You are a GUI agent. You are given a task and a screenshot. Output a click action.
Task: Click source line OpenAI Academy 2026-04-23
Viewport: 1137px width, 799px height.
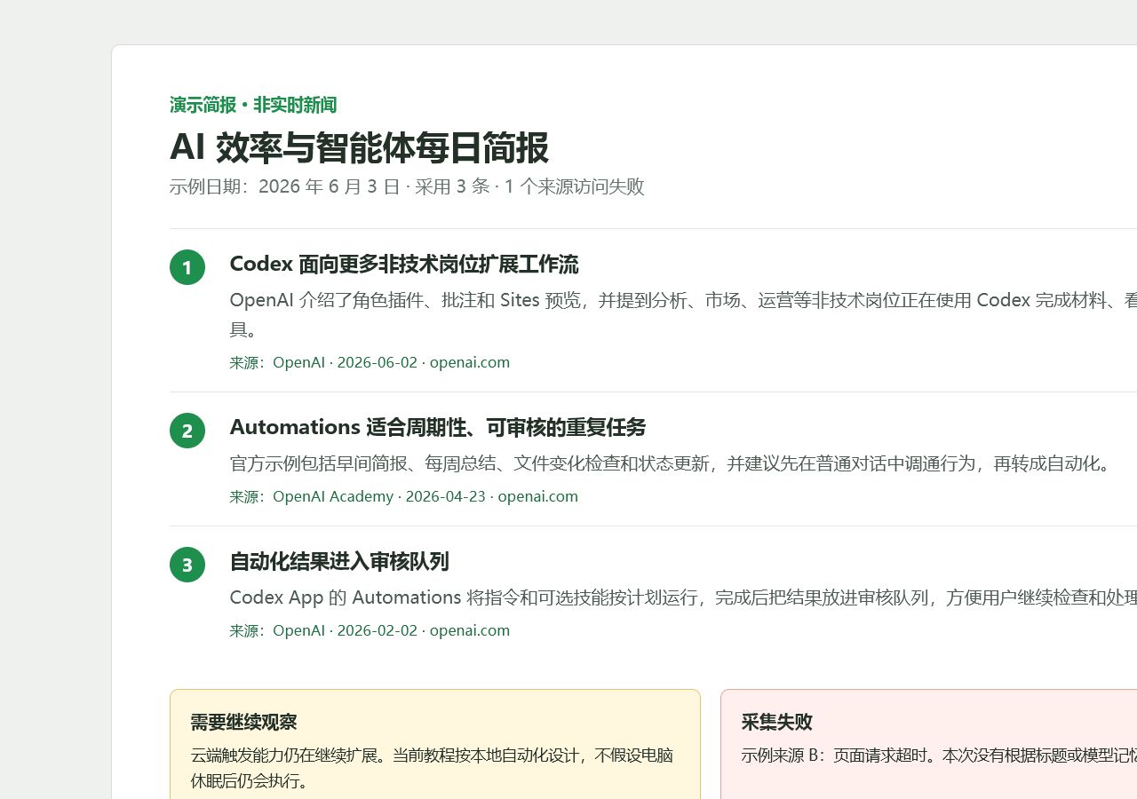point(404,496)
